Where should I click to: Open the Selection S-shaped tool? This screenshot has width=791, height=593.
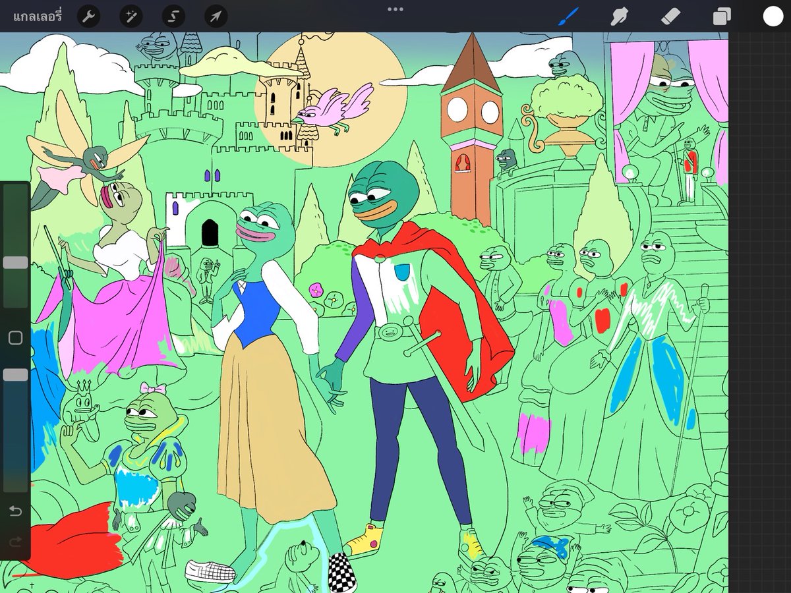click(173, 16)
